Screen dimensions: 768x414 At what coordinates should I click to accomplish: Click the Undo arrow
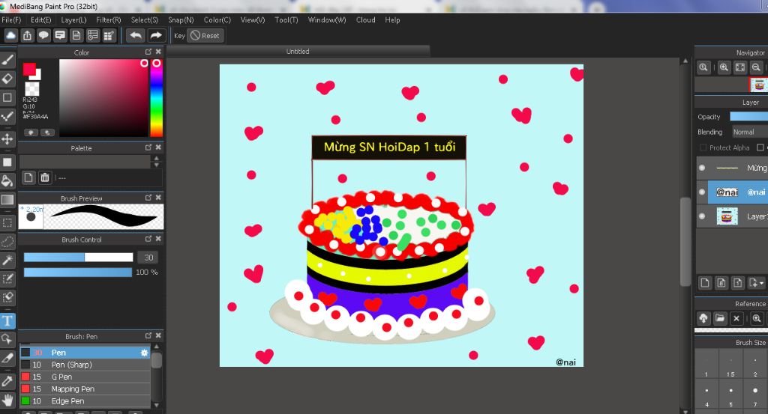point(136,35)
